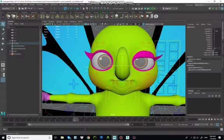The height and width of the screenshot is (140, 224).
Task: Click the first shelf icon with plus sign
Action: click(x=9, y=16)
